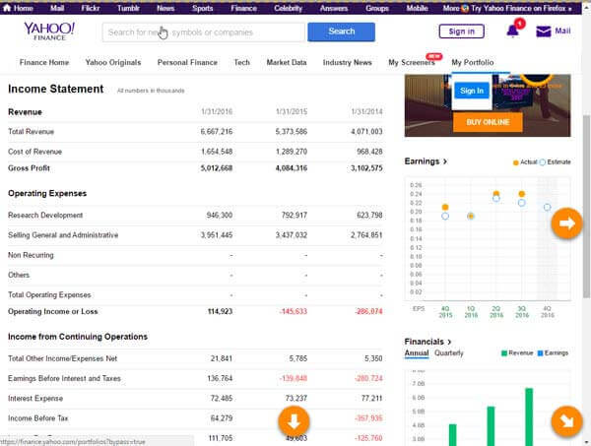The width and height of the screenshot is (591, 446).
Task: Expand the Earnings section chevron
Action: tap(445, 161)
